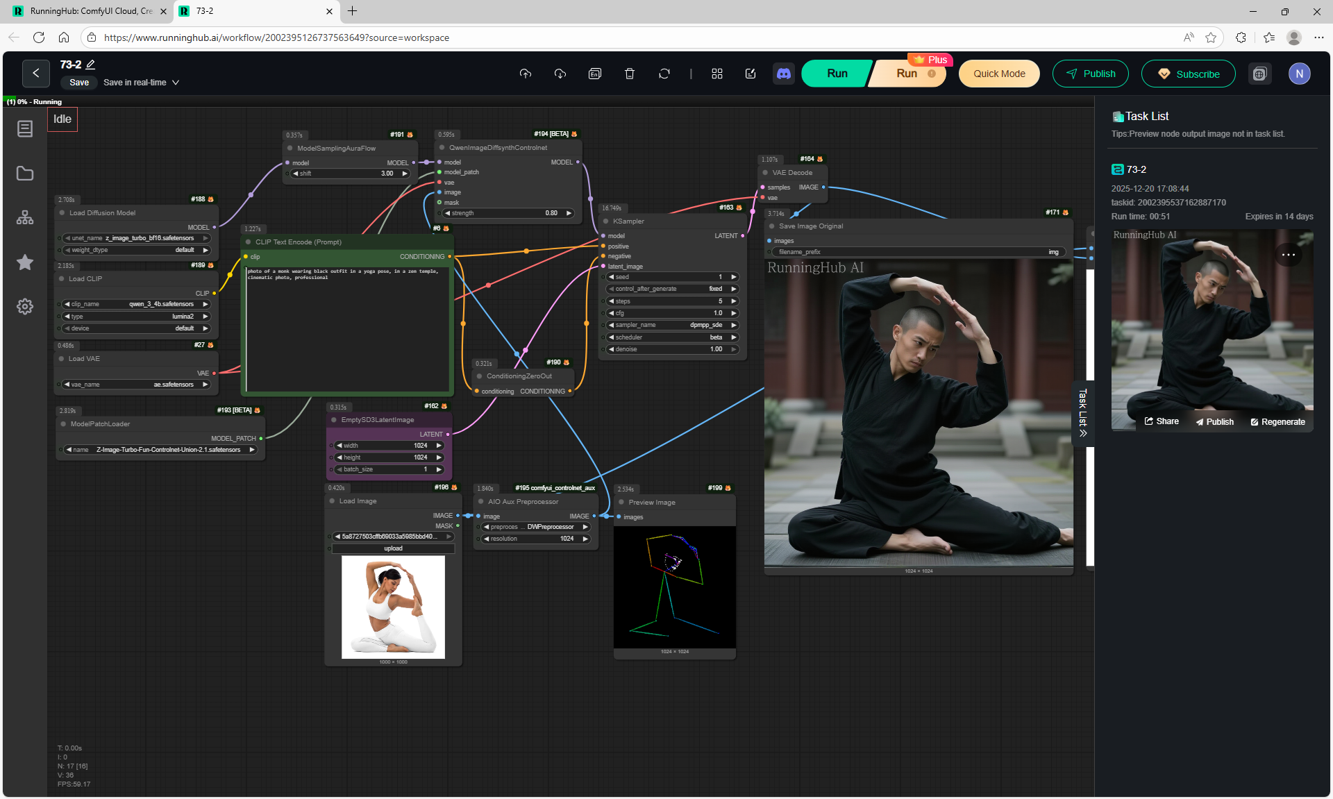Click the Quick Mode button
1333x799 pixels.
998,74
